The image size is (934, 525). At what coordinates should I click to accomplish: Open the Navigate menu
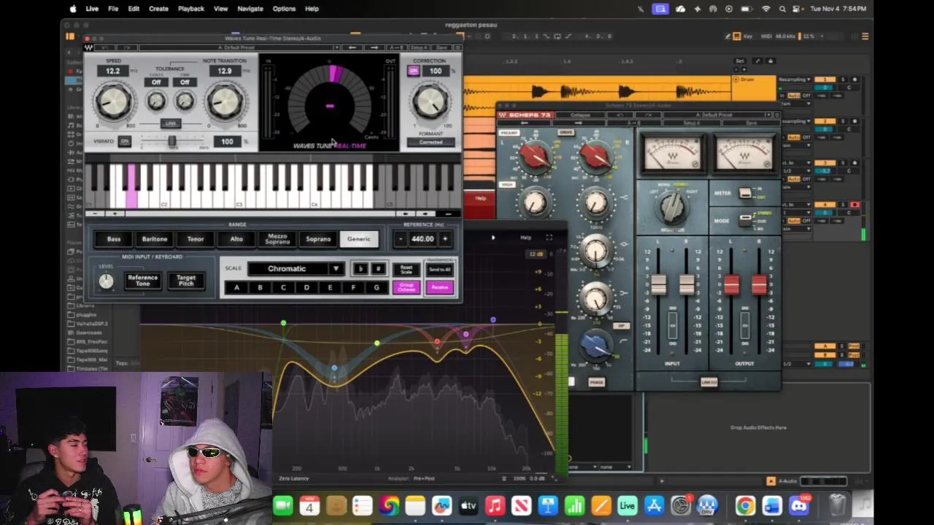(250, 9)
